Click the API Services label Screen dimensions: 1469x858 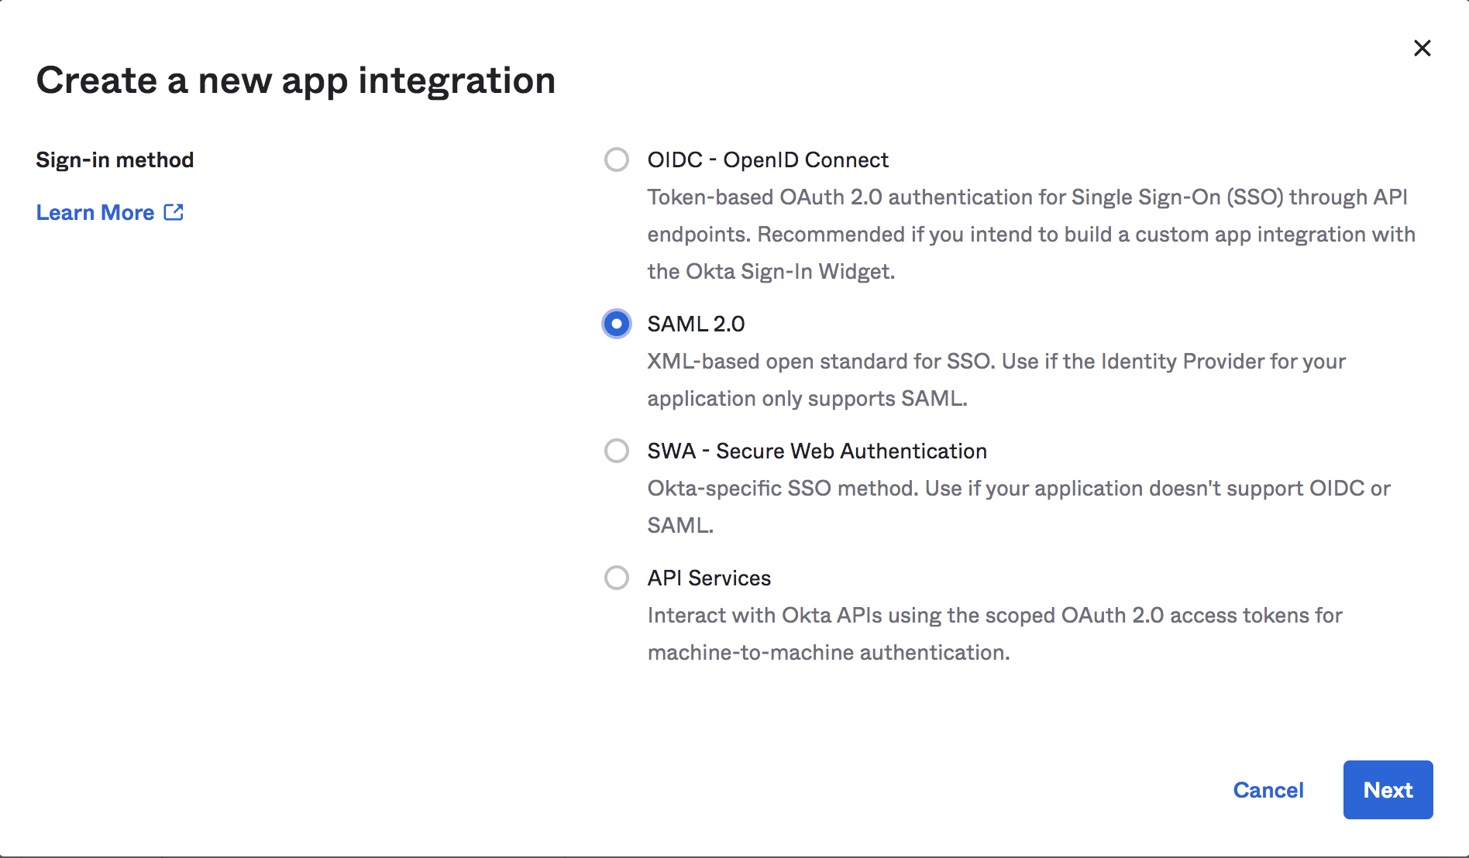708,578
